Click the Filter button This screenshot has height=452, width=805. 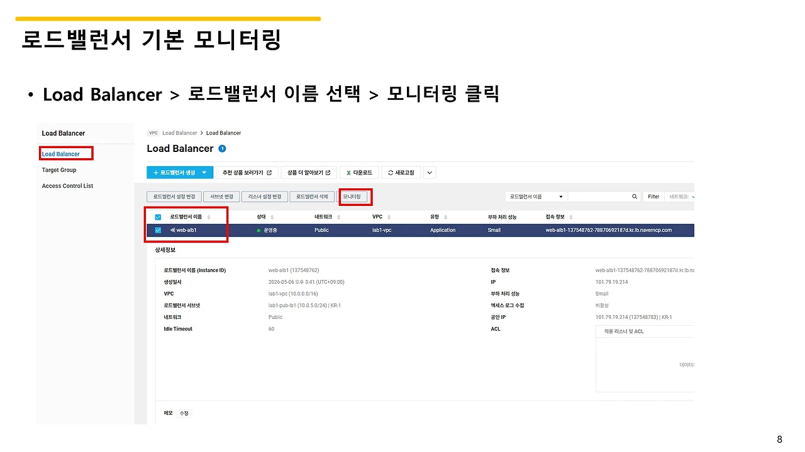[653, 196]
